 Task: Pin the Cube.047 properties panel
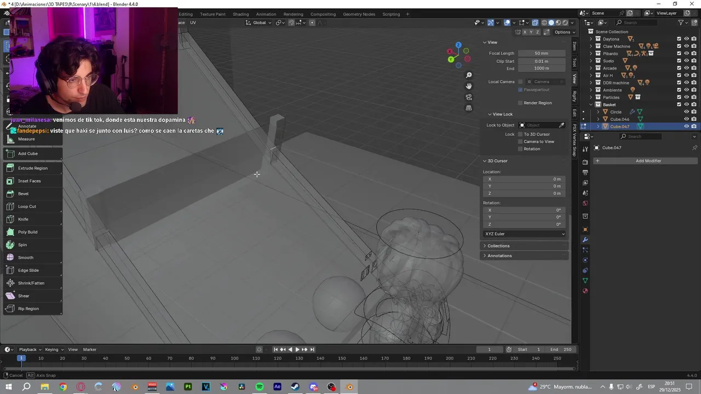[694, 148]
